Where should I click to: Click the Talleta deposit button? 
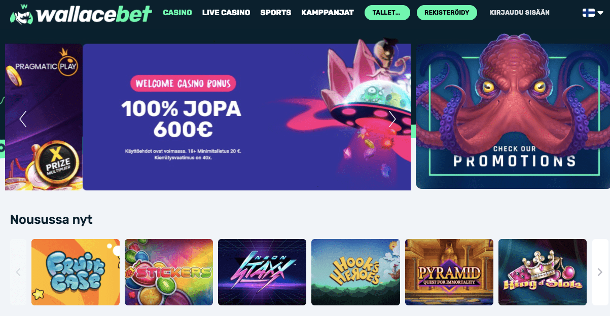tap(387, 13)
